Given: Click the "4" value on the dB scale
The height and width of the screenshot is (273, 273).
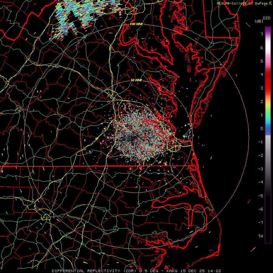Looking at the screenshot, I should click(262, 75).
